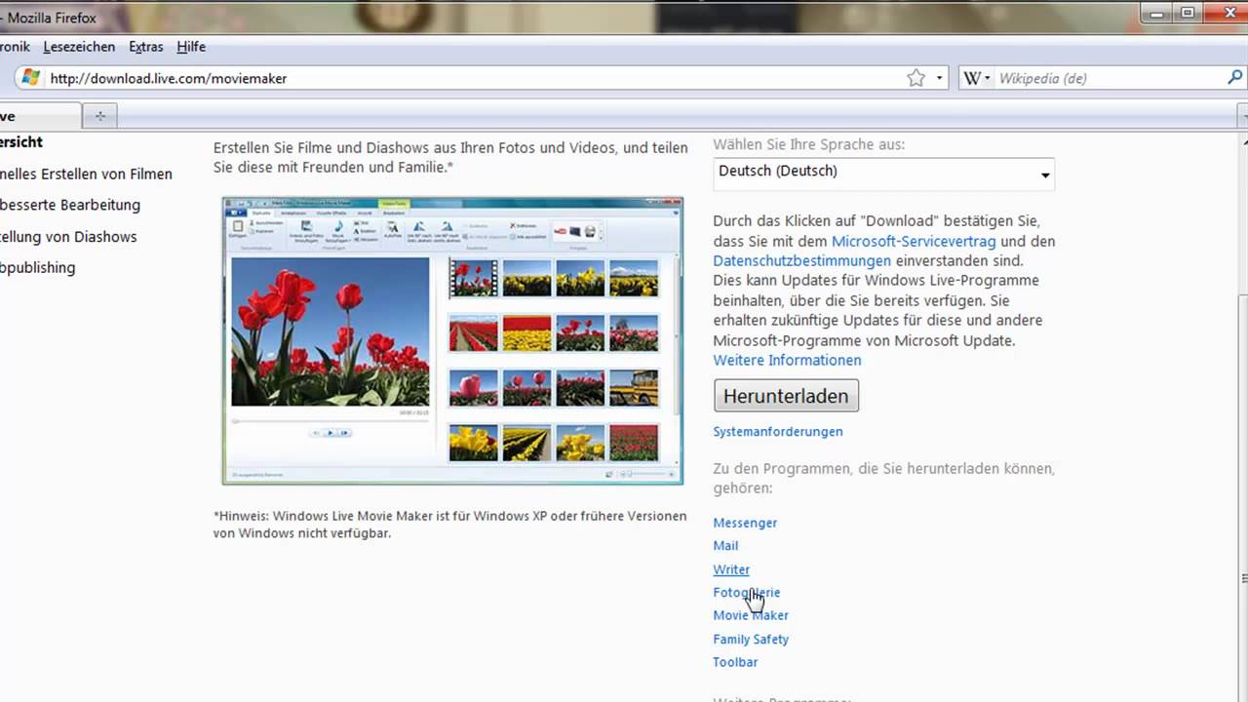Click the Toolbar program link
1248x702 pixels.
pos(735,662)
